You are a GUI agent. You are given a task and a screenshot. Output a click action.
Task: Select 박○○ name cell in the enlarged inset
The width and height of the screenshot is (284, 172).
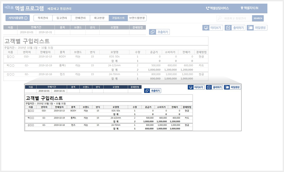31,118
